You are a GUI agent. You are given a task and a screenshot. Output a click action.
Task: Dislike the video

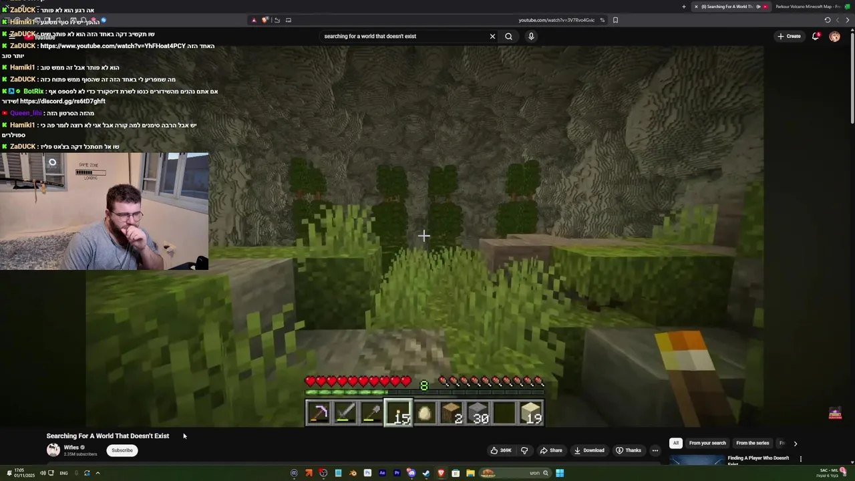[x=524, y=450]
